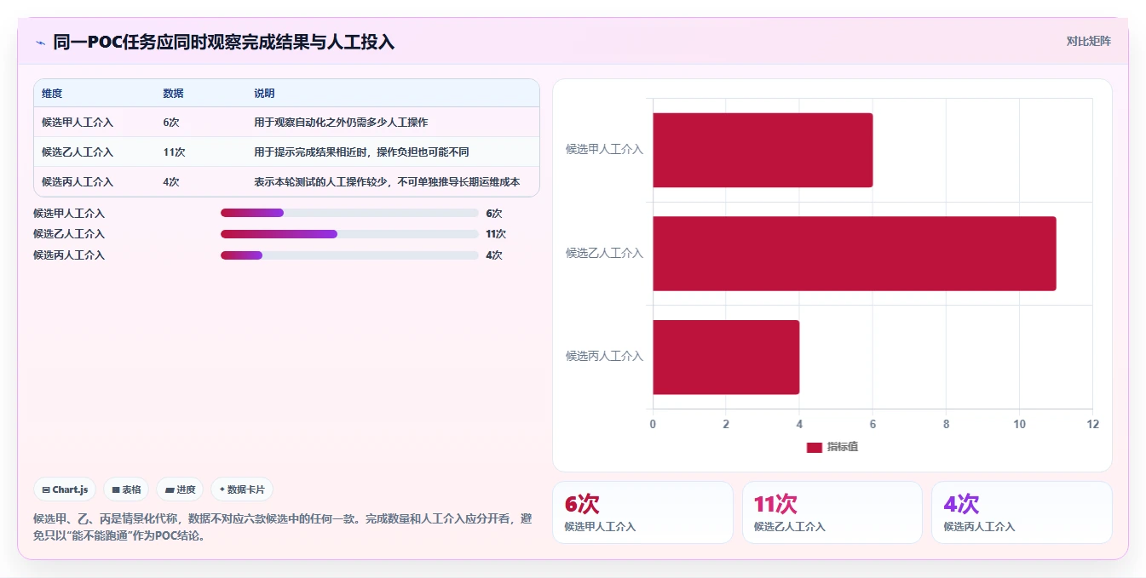Click the 候选乙人工介入 progress bar
Screen dimensions: 1146x578
point(349,234)
